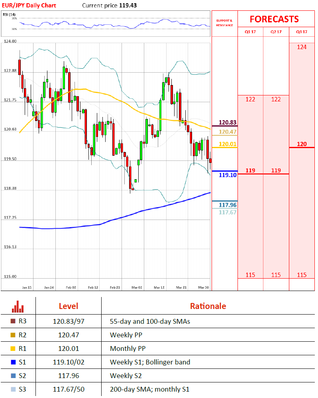This screenshot has width=318, height=398.
Task: Click the S1 blue color swatch
Action: [13, 362]
